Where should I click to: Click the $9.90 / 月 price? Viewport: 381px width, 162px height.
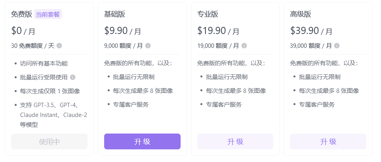point(122,31)
